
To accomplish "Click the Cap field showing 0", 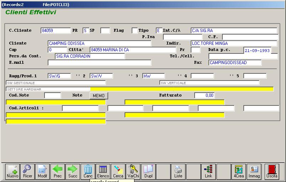I will [58, 50].
